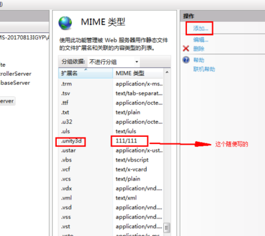
Task: Open the 编辑... (Edit) action link
Action: click(x=201, y=40)
